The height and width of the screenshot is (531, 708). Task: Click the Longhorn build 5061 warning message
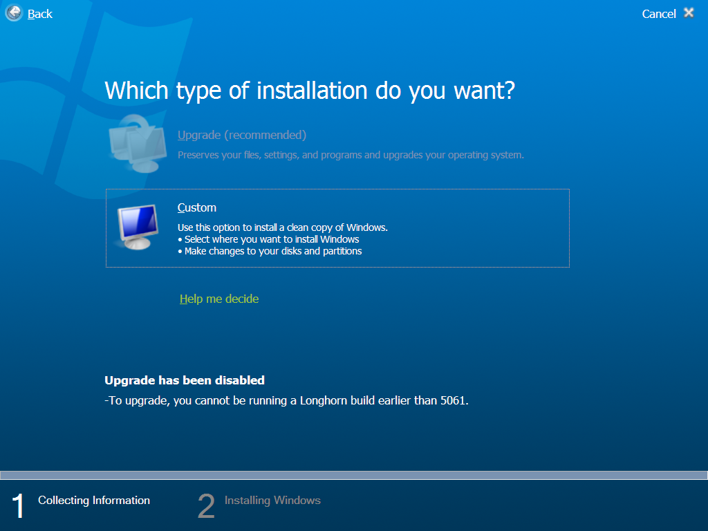tap(287, 400)
